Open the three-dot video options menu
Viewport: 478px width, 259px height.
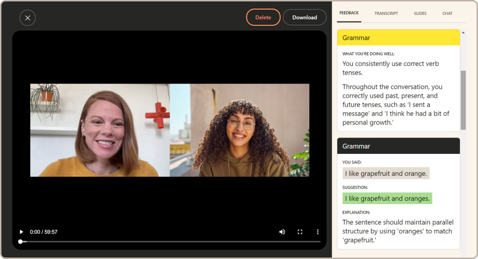pos(317,232)
